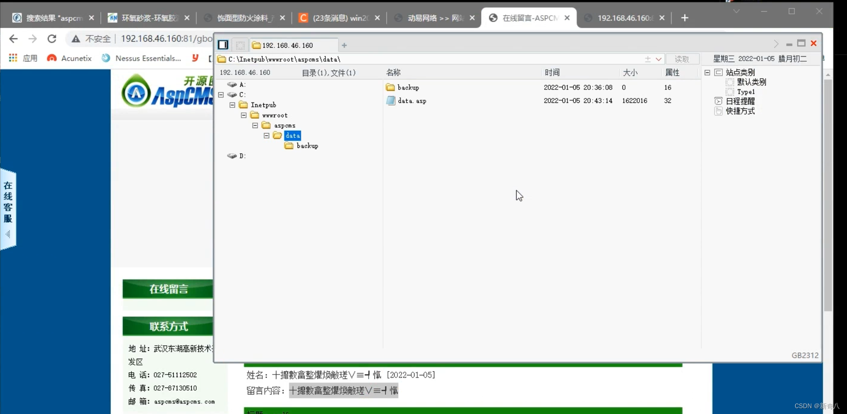Click the folder icon in the path bar
The width and height of the screenshot is (847, 414).
tap(221, 59)
